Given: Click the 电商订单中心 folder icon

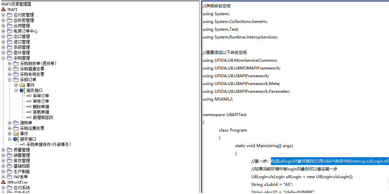Looking at the screenshot, I should [9, 31].
